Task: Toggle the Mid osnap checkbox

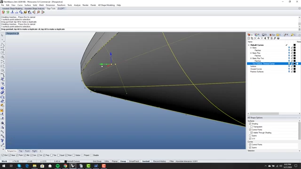Action: click(x=25, y=155)
